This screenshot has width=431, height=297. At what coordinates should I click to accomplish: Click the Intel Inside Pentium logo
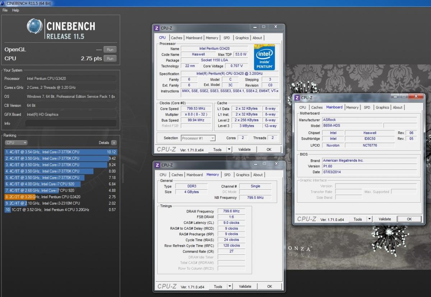pos(264,57)
